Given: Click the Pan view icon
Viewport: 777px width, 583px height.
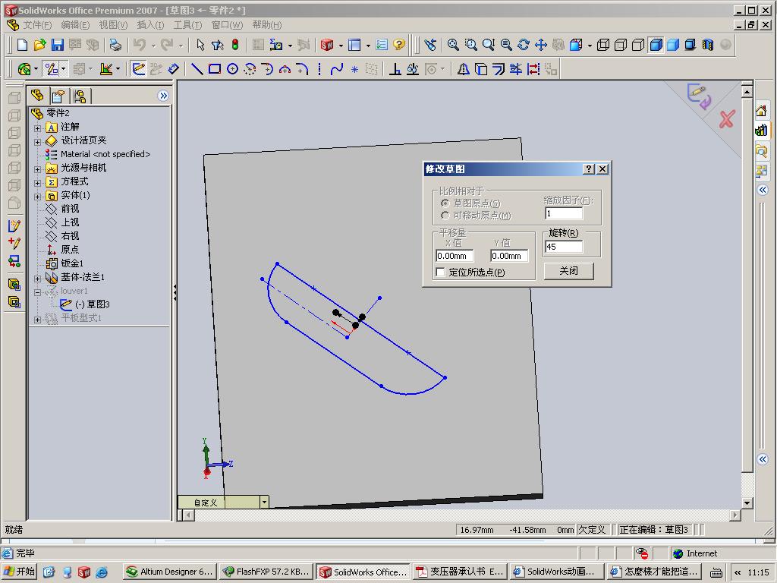Looking at the screenshot, I should tap(540, 45).
